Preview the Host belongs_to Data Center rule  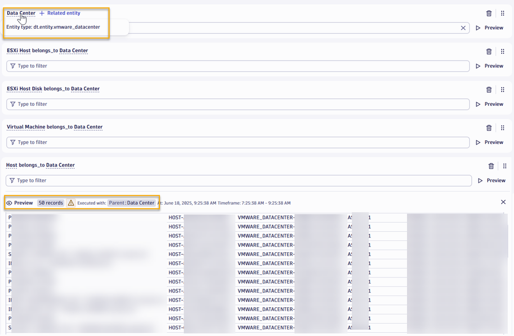tap(492, 180)
